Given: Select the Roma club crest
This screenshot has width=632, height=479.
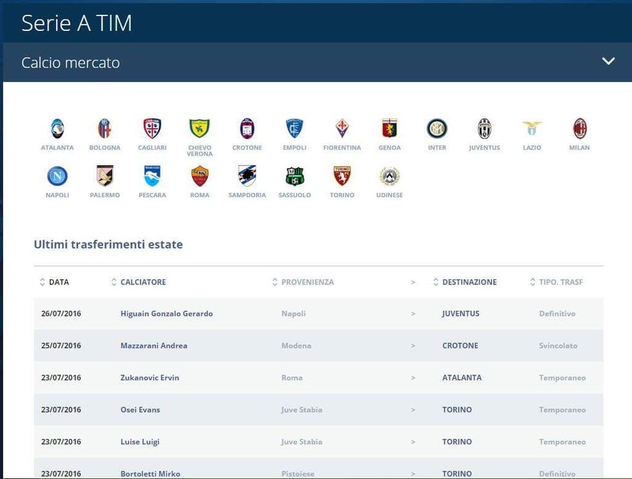Looking at the screenshot, I should tap(200, 175).
